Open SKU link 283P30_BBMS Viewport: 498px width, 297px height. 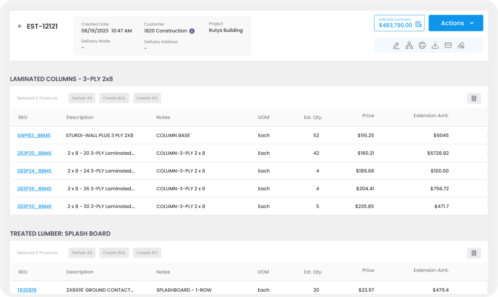point(34,206)
